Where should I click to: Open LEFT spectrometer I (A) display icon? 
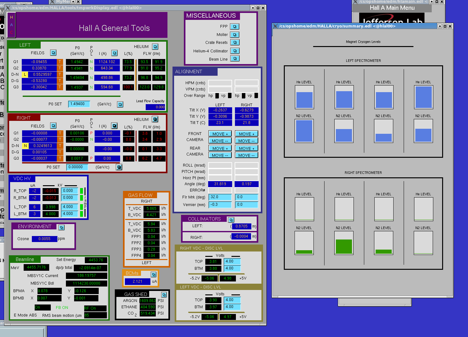[114, 53]
